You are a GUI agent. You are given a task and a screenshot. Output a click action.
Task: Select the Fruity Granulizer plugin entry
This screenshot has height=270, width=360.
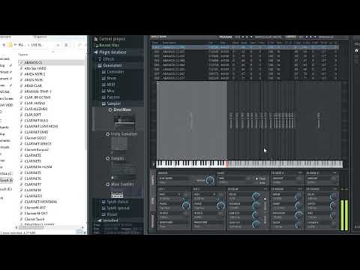[x=124, y=134]
